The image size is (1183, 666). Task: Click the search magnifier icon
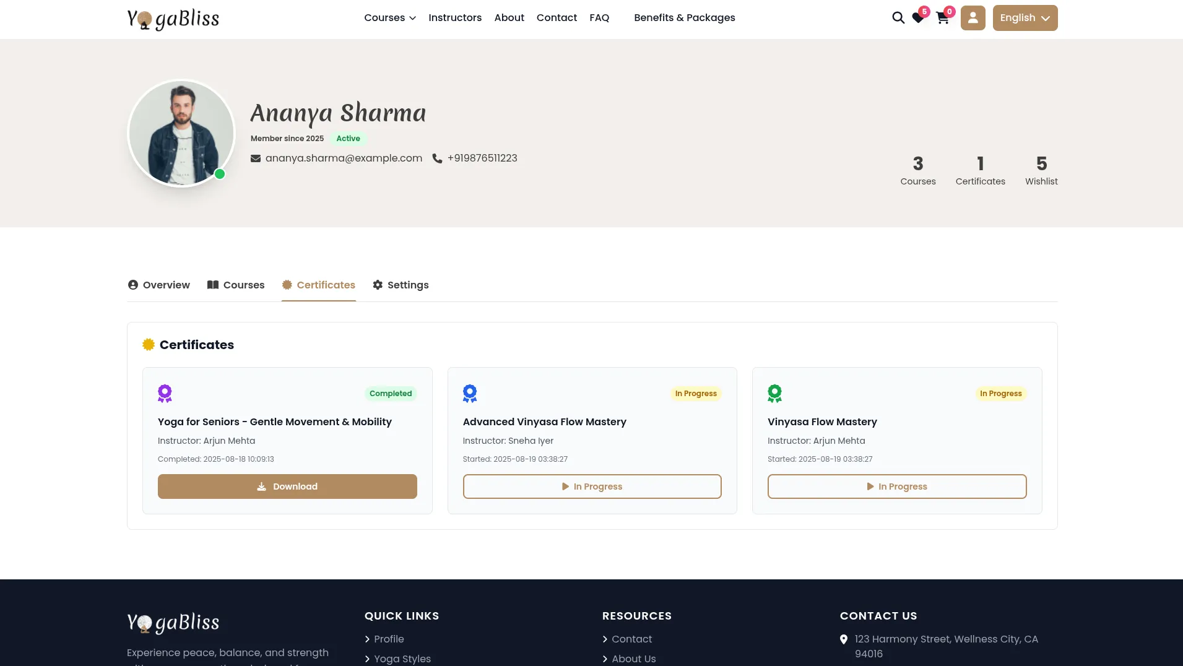point(898,18)
